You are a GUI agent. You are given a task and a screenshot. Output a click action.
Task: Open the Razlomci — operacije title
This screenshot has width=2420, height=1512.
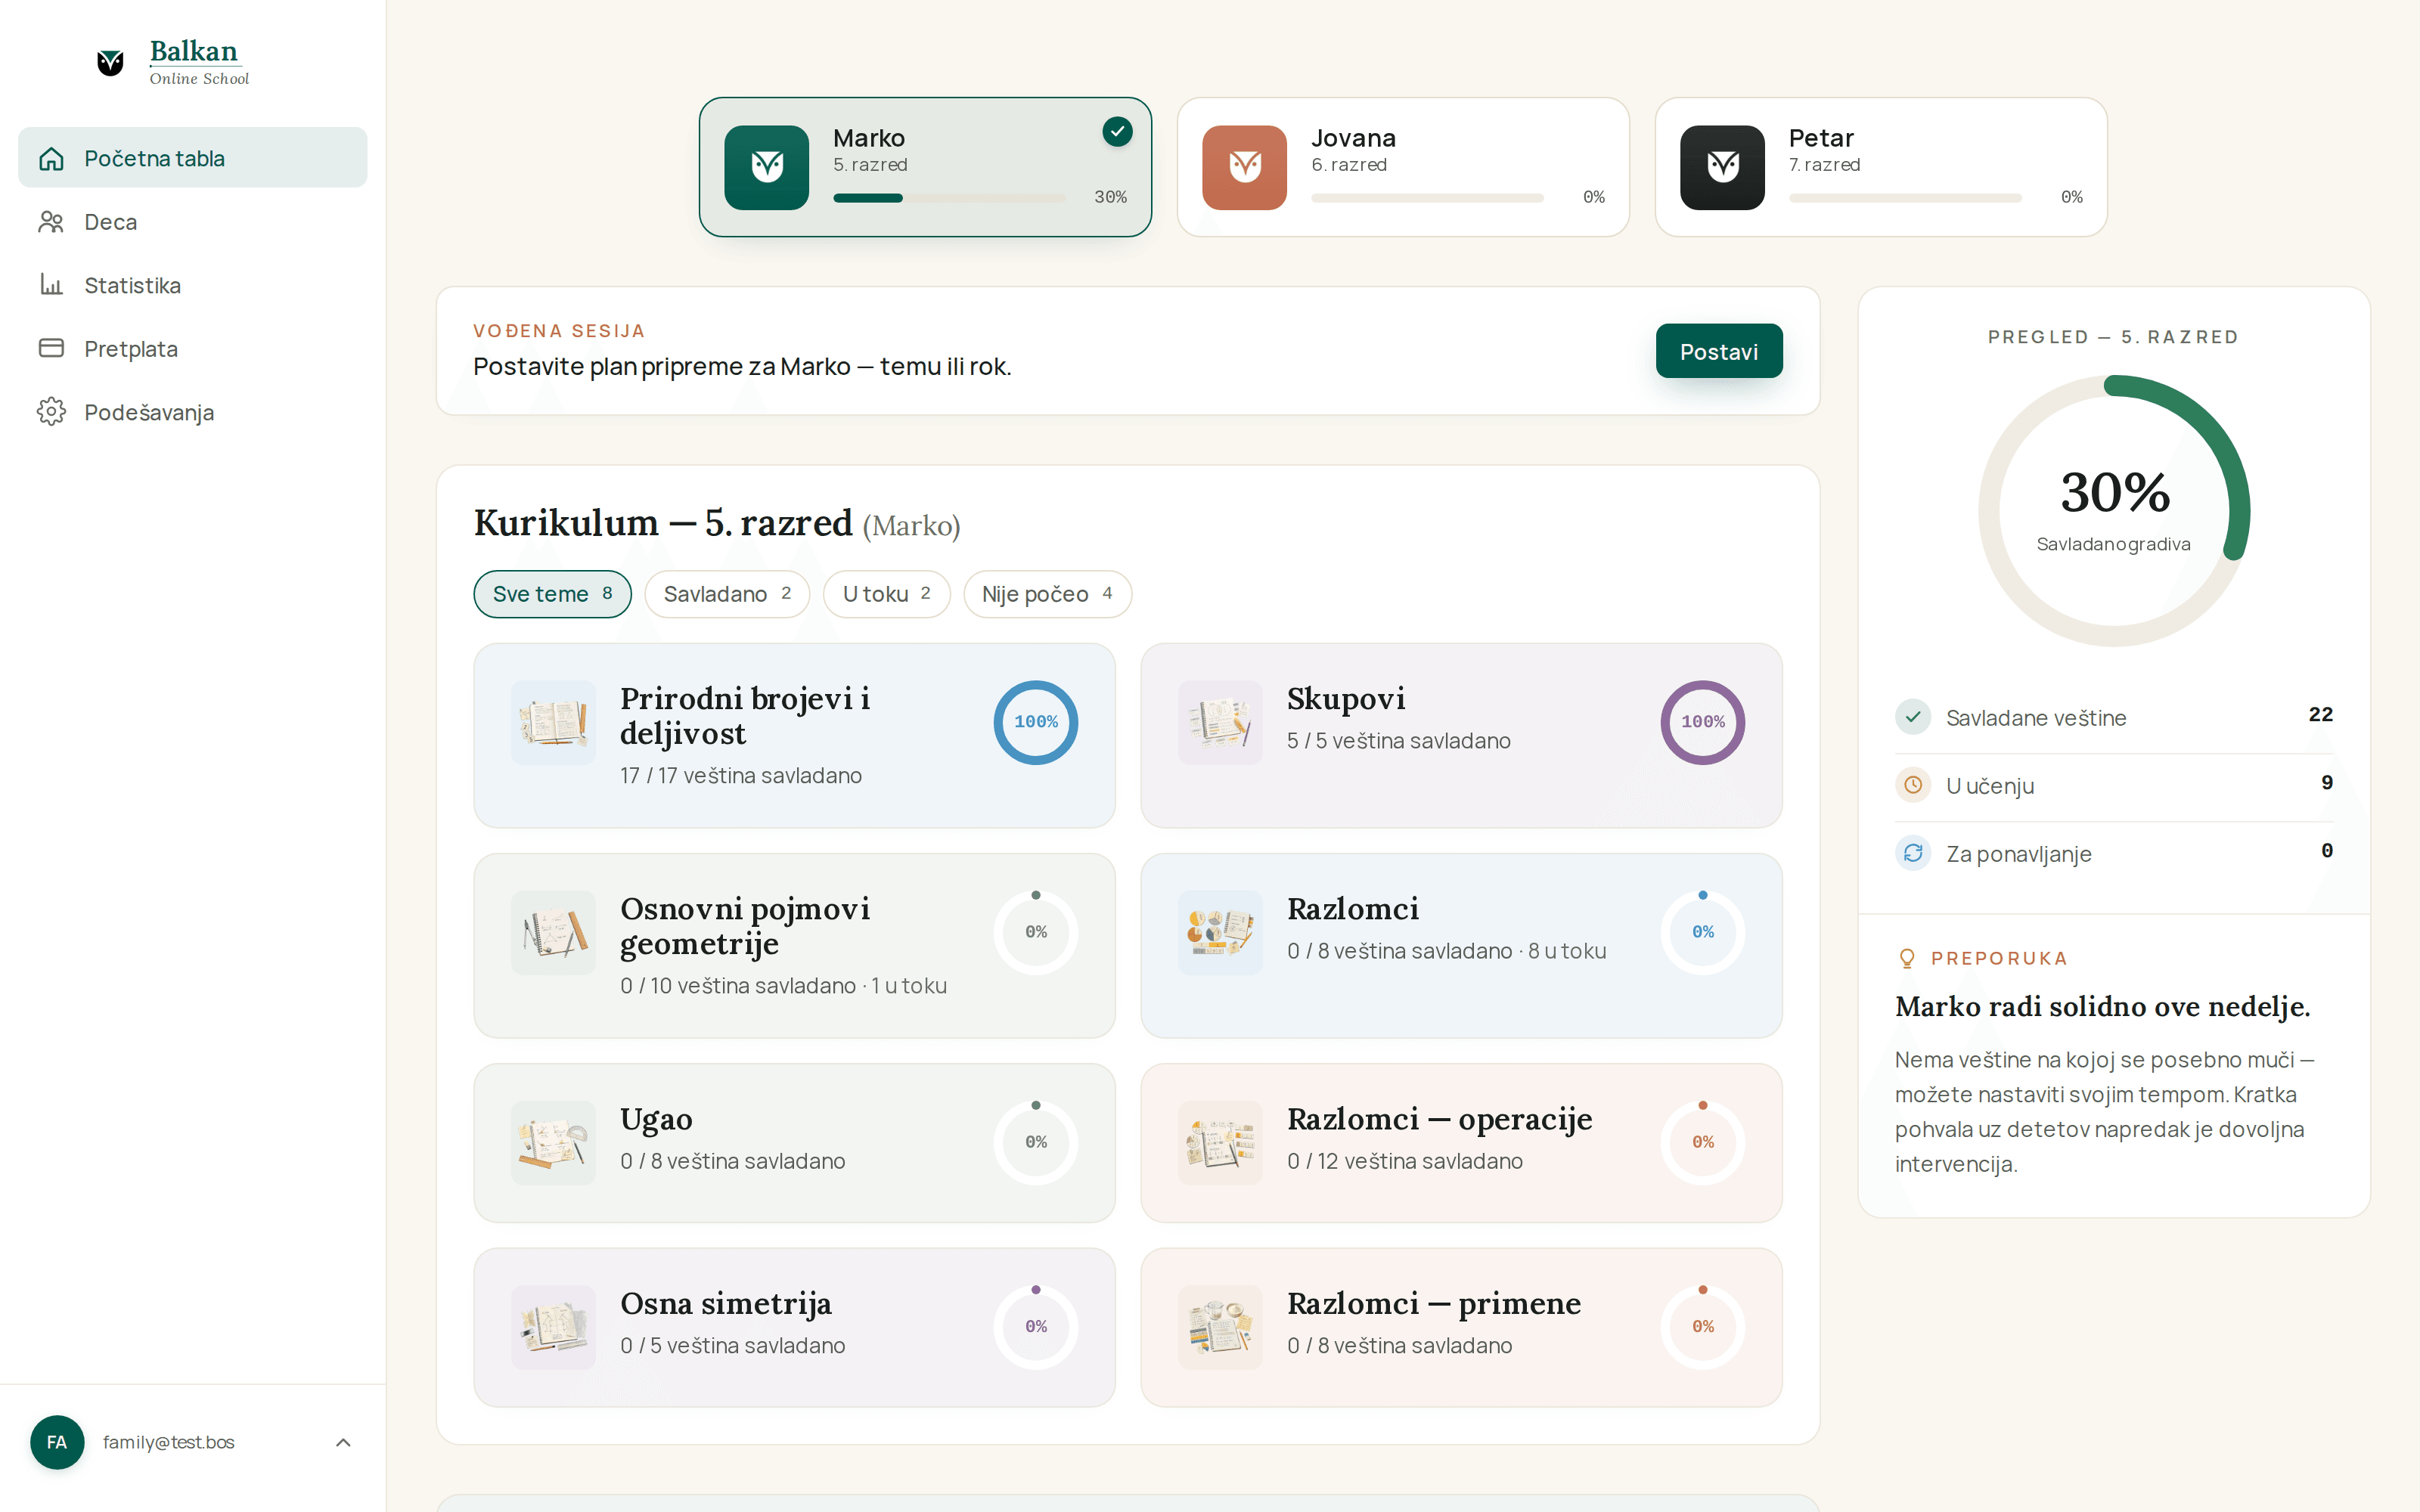pos(1439,1118)
